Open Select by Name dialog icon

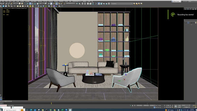click(x=22, y=4)
